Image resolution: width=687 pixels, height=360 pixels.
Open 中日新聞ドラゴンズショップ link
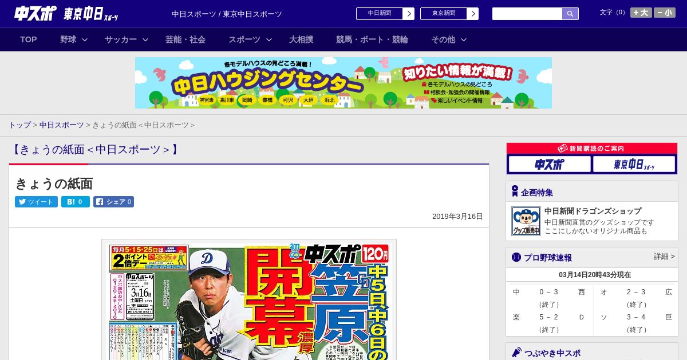click(593, 211)
